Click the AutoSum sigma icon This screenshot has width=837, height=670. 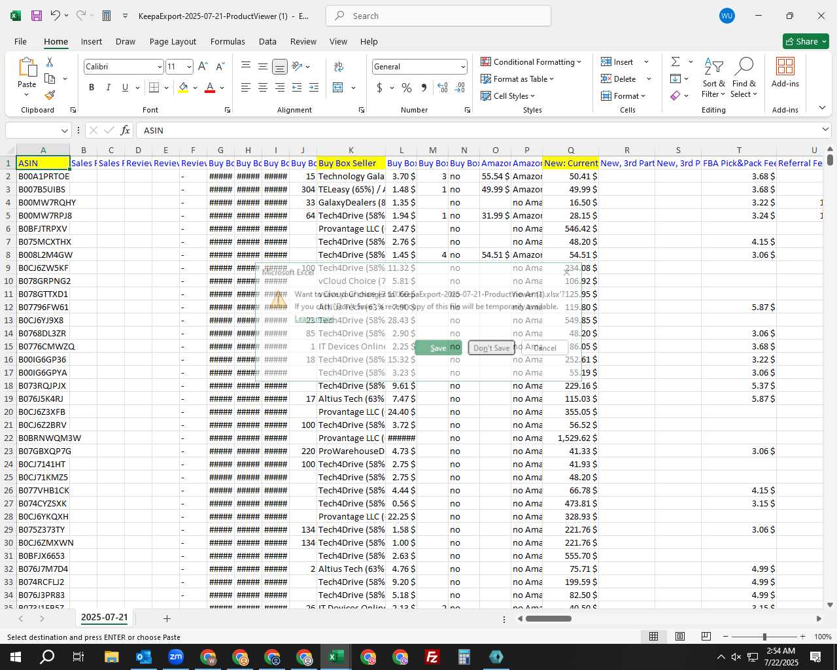coord(675,62)
